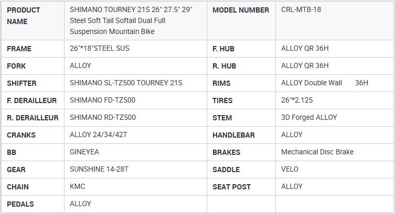Select SHIMANO SL-TZ500 TOURNEY 21S text

click(x=126, y=83)
